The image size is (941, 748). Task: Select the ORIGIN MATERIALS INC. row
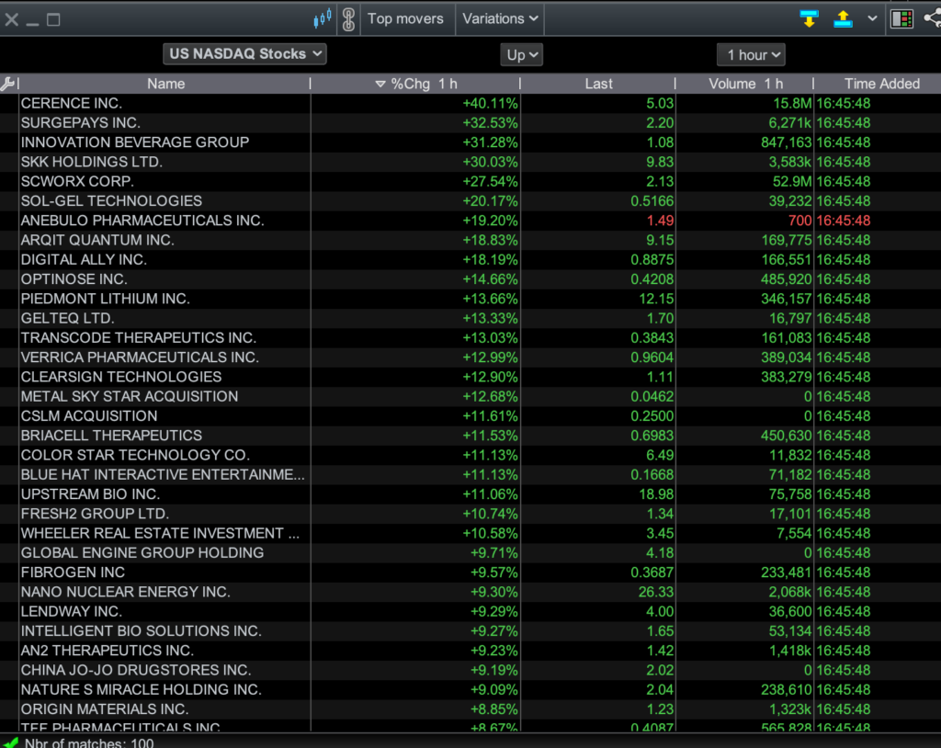470,709
